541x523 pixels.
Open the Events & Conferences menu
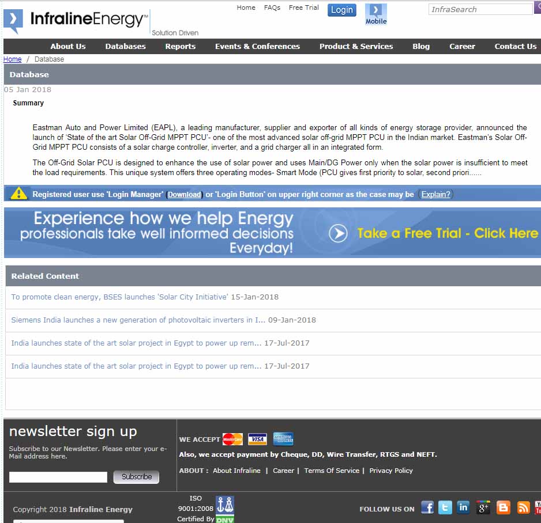click(x=258, y=46)
